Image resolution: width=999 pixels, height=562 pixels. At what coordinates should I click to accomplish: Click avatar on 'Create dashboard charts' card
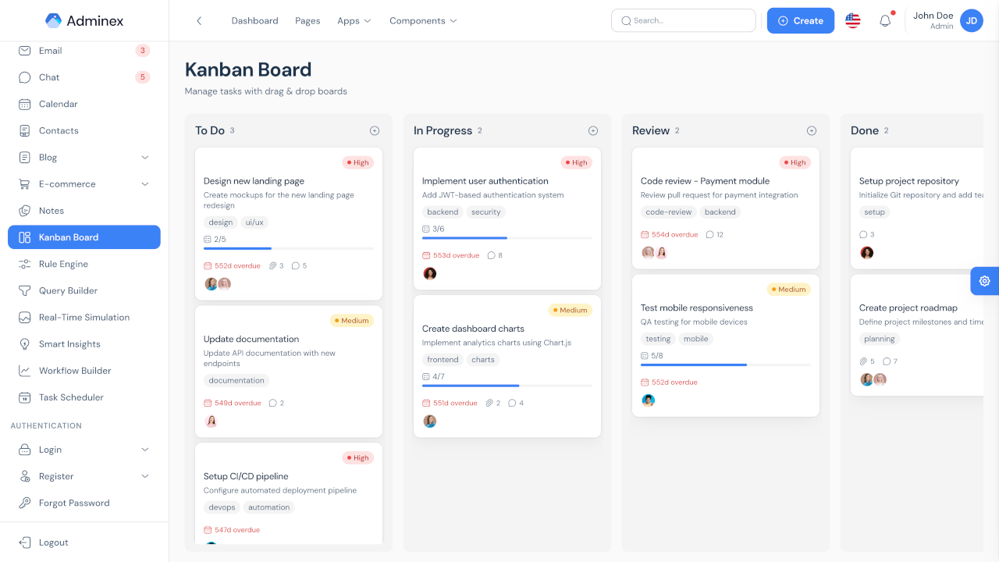point(430,421)
